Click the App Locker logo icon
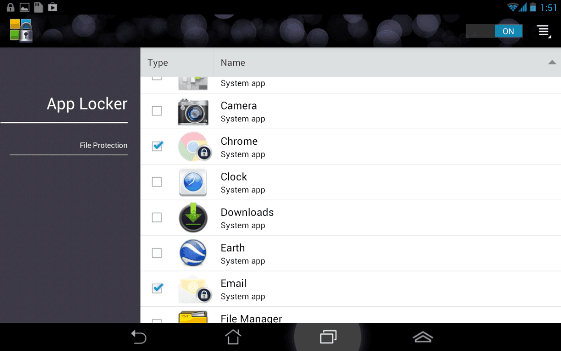Viewport: 561px width, 351px height. coord(21,30)
